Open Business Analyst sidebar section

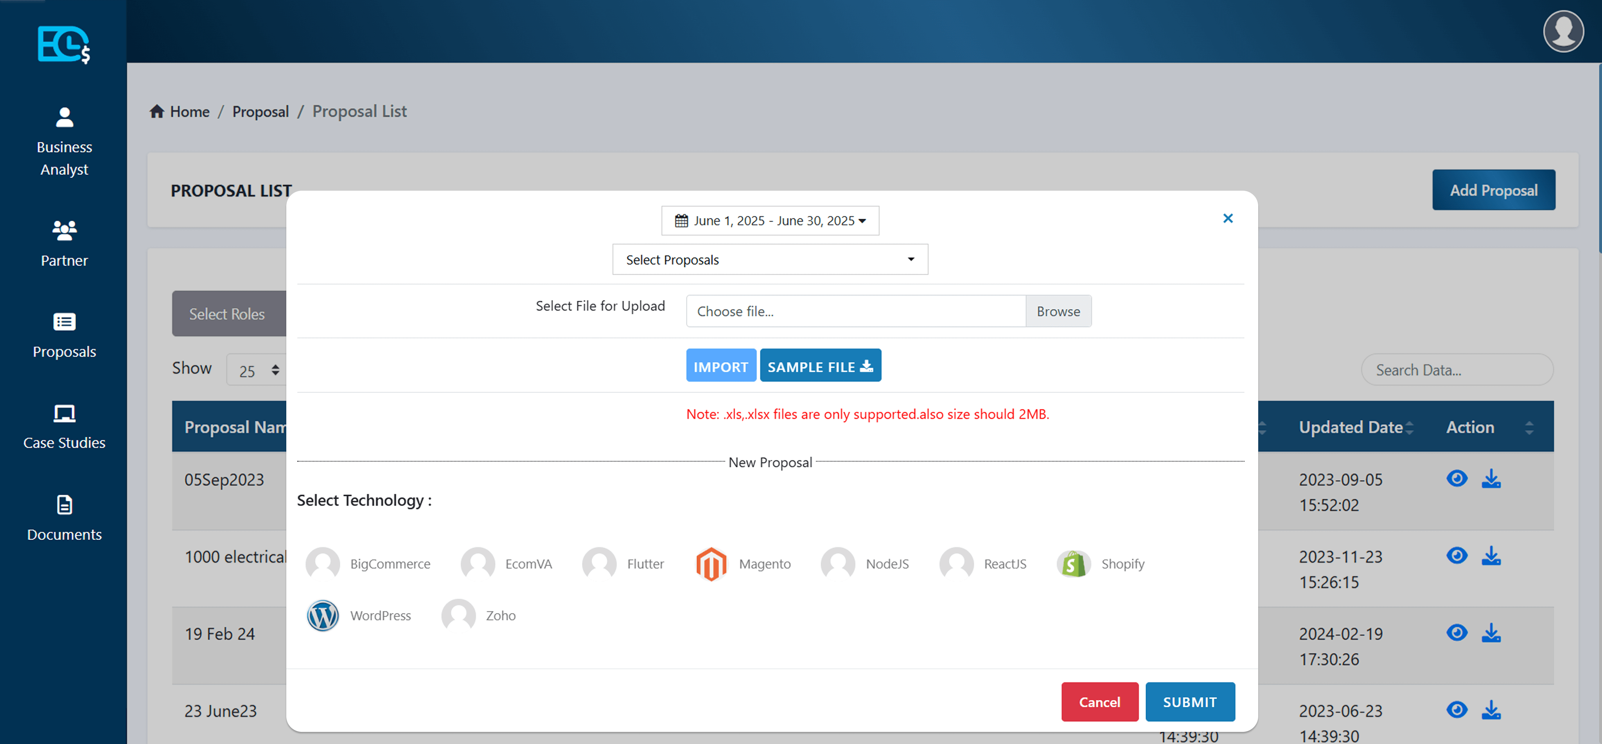(x=64, y=142)
